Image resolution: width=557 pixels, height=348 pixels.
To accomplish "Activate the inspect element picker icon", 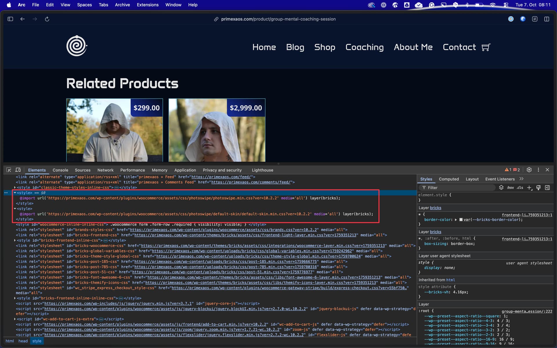I will point(9,170).
